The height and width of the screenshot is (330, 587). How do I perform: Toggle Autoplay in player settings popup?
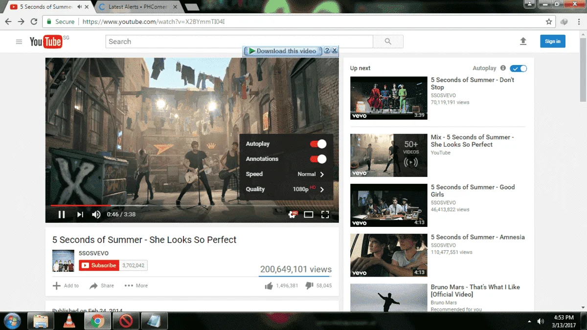point(318,144)
